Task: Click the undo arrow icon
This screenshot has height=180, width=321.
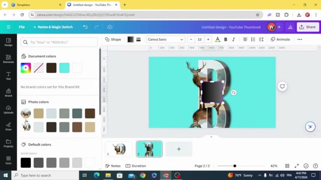Action: click(85, 27)
